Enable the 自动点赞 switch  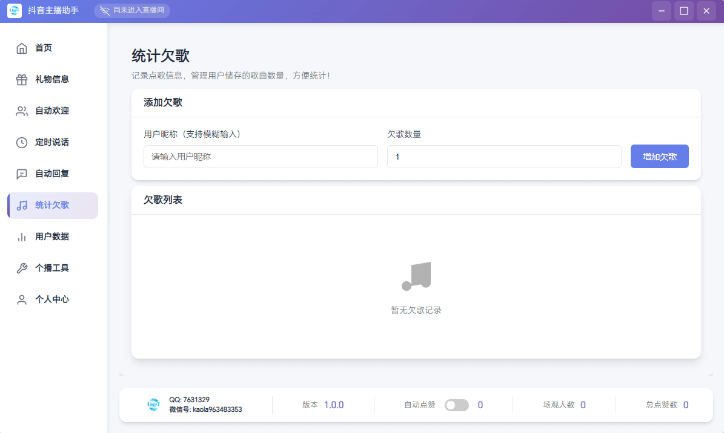459,405
